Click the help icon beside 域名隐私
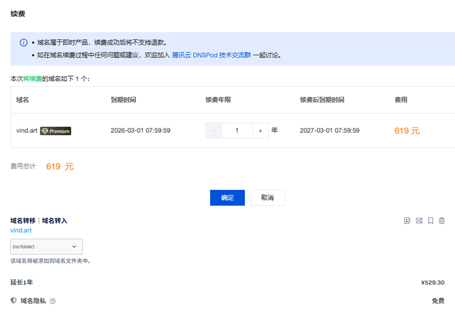The height and width of the screenshot is (315, 455). pyautogui.click(x=52, y=301)
